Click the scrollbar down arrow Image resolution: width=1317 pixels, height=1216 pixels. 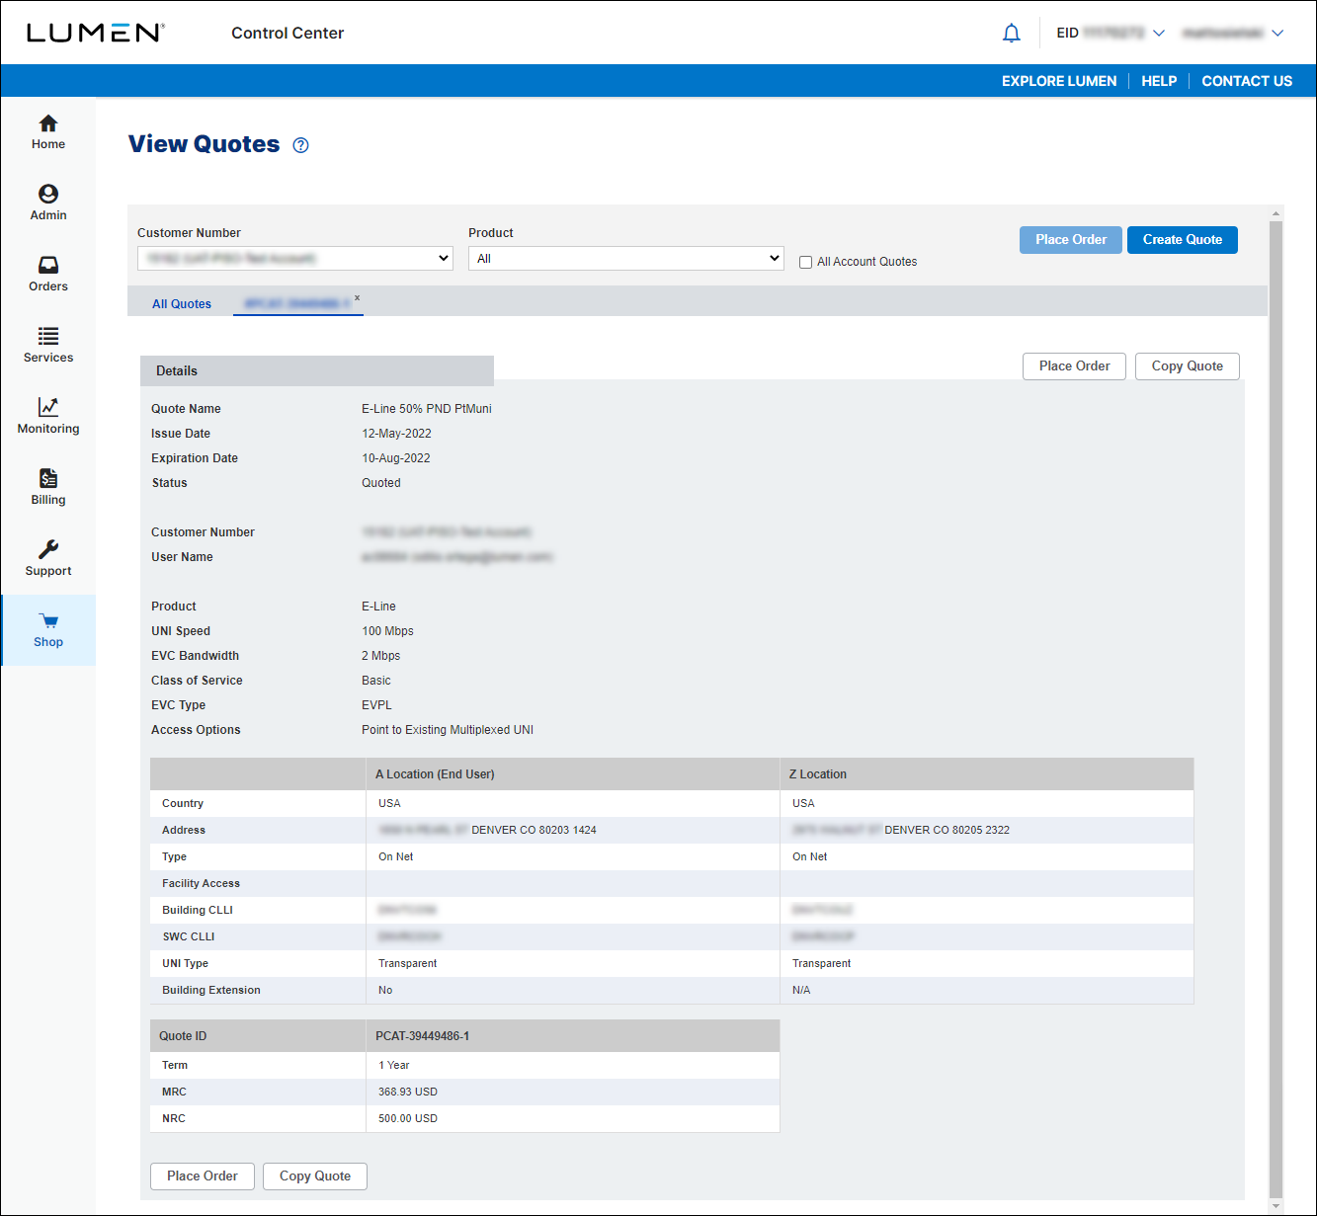pyautogui.click(x=1276, y=1206)
